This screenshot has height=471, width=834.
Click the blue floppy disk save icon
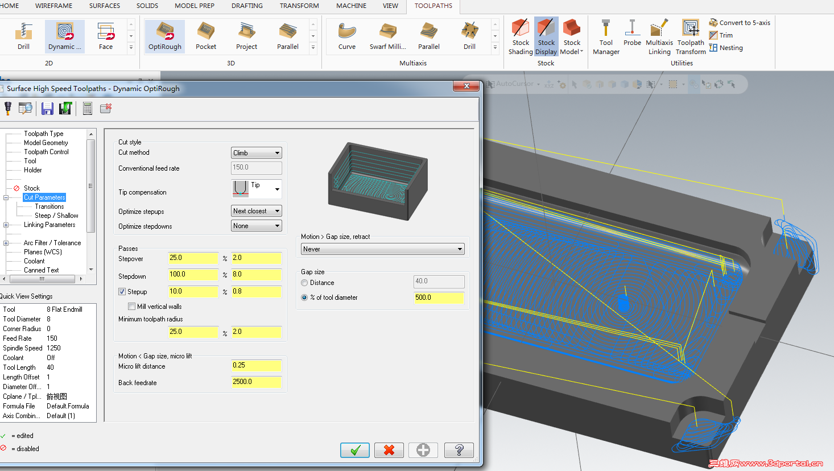click(47, 108)
